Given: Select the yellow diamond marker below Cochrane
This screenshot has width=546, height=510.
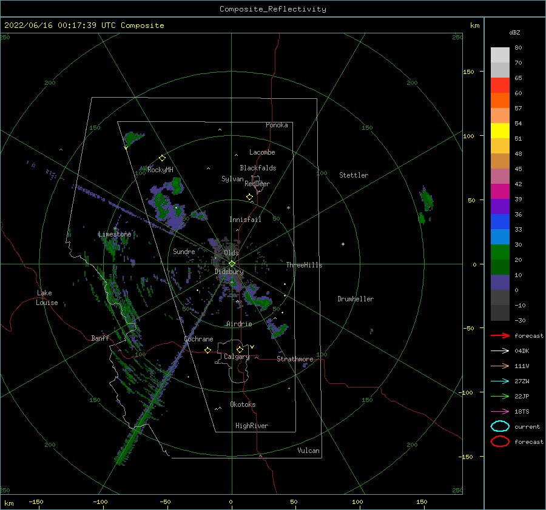Looking at the screenshot, I should [208, 350].
